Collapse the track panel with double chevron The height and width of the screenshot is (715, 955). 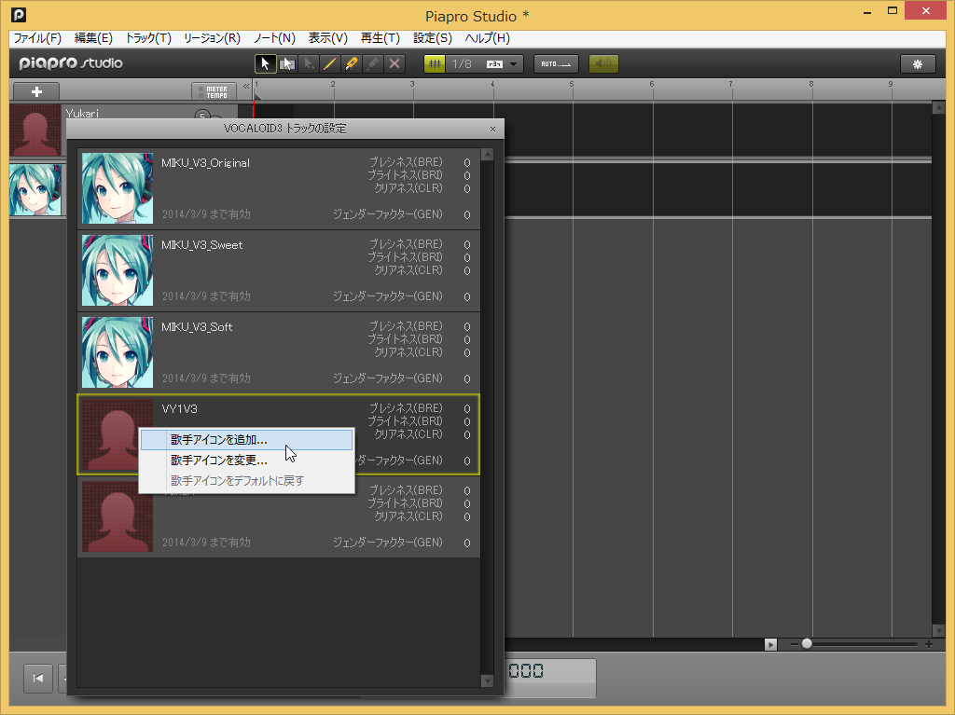246,87
